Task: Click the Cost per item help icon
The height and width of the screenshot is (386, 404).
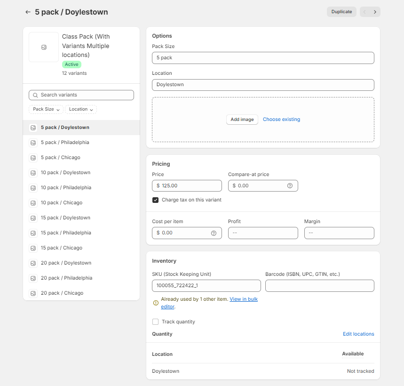Action: pyautogui.click(x=214, y=233)
